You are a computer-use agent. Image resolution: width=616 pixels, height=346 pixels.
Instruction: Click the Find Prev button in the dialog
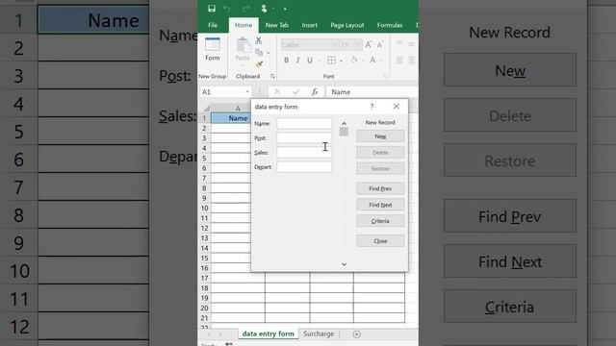point(380,188)
